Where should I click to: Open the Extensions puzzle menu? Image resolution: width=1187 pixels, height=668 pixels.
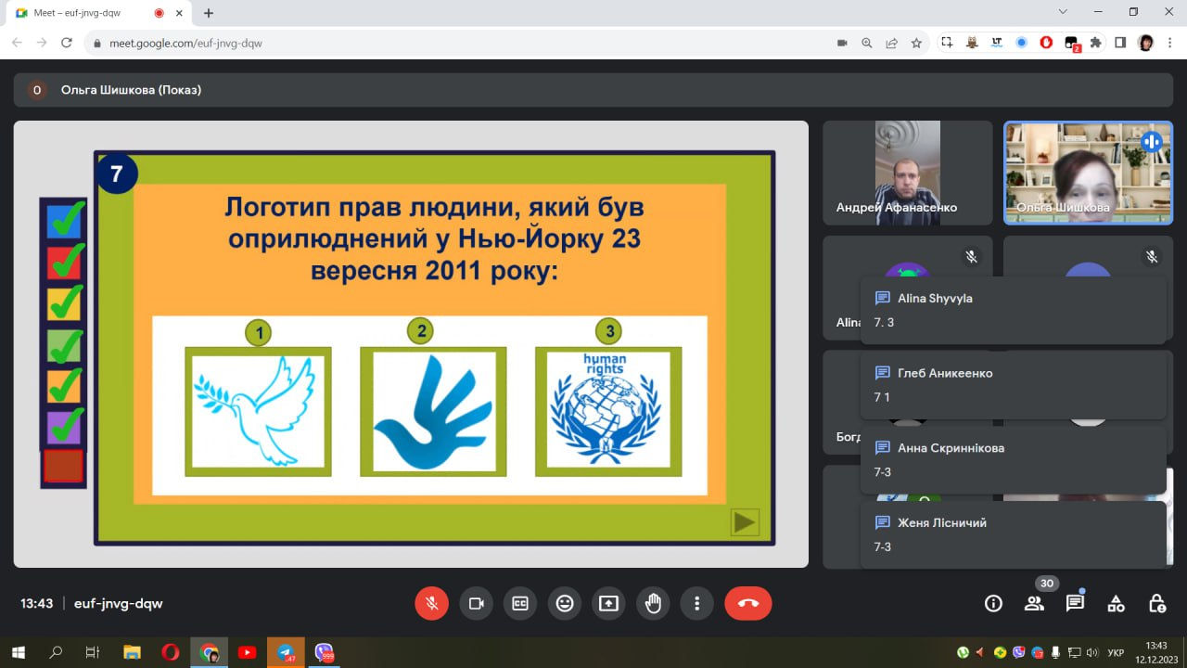click(x=1096, y=43)
